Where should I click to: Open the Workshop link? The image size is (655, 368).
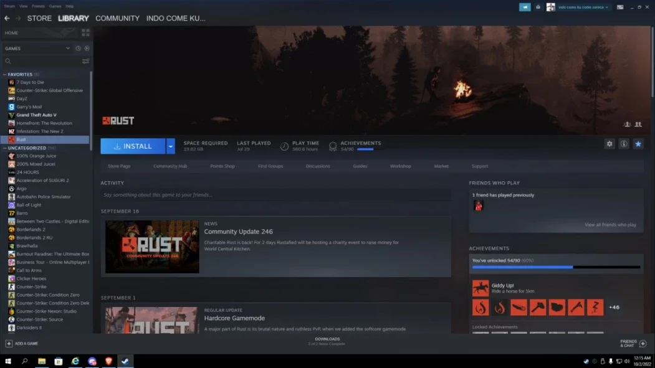(401, 166)
